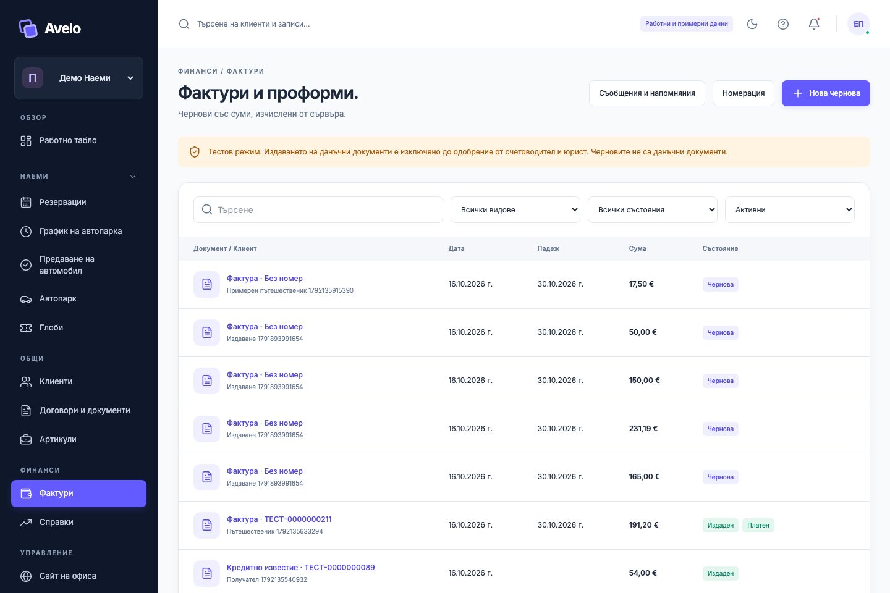Viewport: 890px width, 593px height.
Task: Open the Активни filter dropdown
Action: [x=790, y=210]
